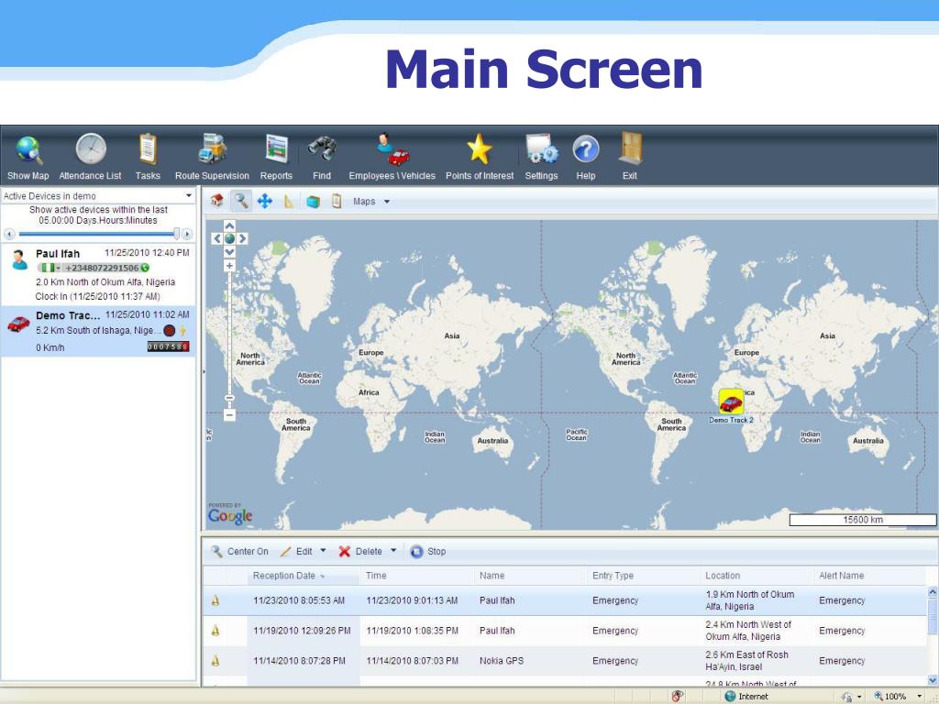This screenshot has height=704, width=939.
Task: Click the time slider left arrow
Action: tap(9, 234)
